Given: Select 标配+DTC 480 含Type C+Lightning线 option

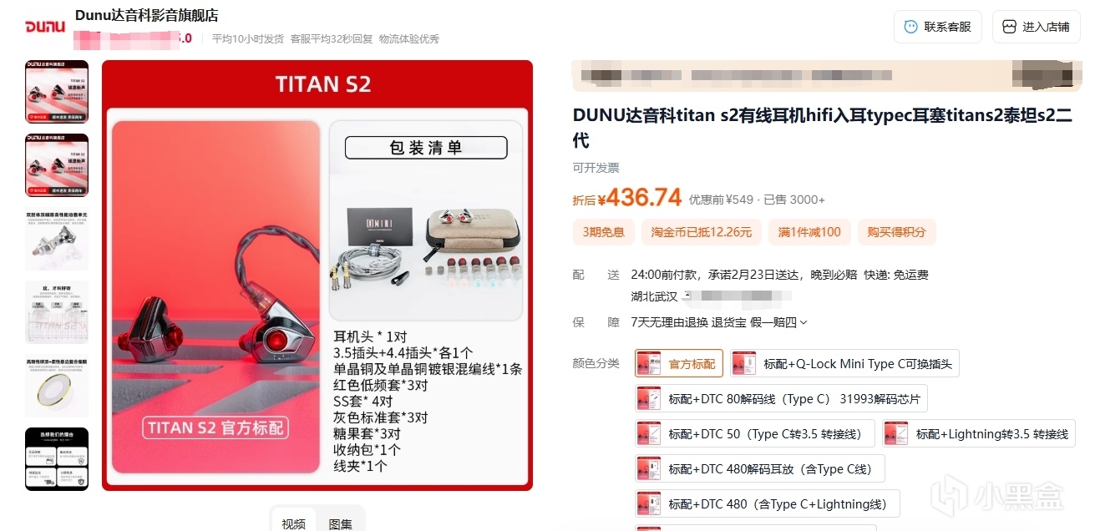Looking at the screenshot, I should [768, 504].
